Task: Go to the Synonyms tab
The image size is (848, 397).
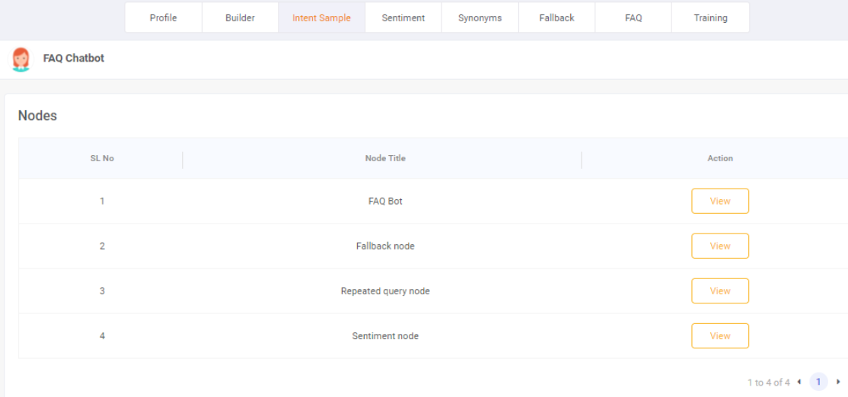Action: (480, 17)
